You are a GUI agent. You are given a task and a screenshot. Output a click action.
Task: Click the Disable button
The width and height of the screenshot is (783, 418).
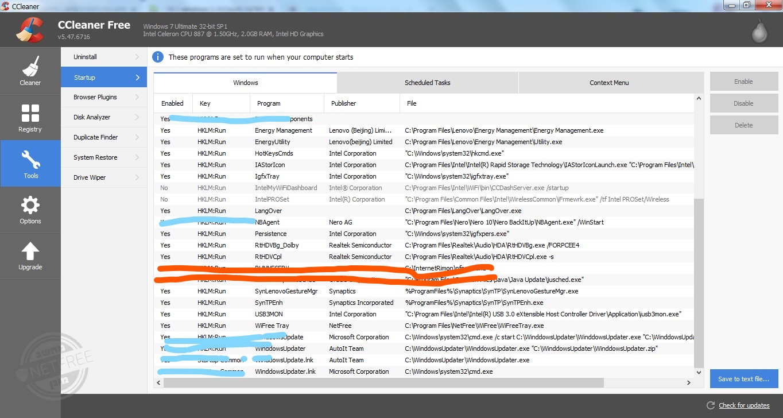pos(743,103)
